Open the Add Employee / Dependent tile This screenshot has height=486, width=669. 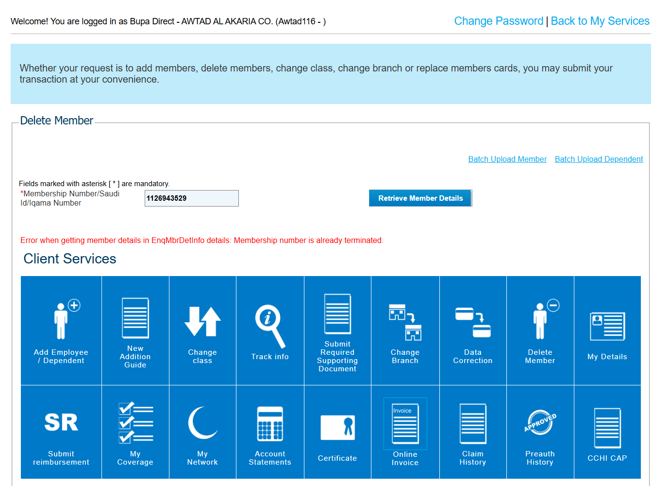pyautogui.click(x=61, y=330)
